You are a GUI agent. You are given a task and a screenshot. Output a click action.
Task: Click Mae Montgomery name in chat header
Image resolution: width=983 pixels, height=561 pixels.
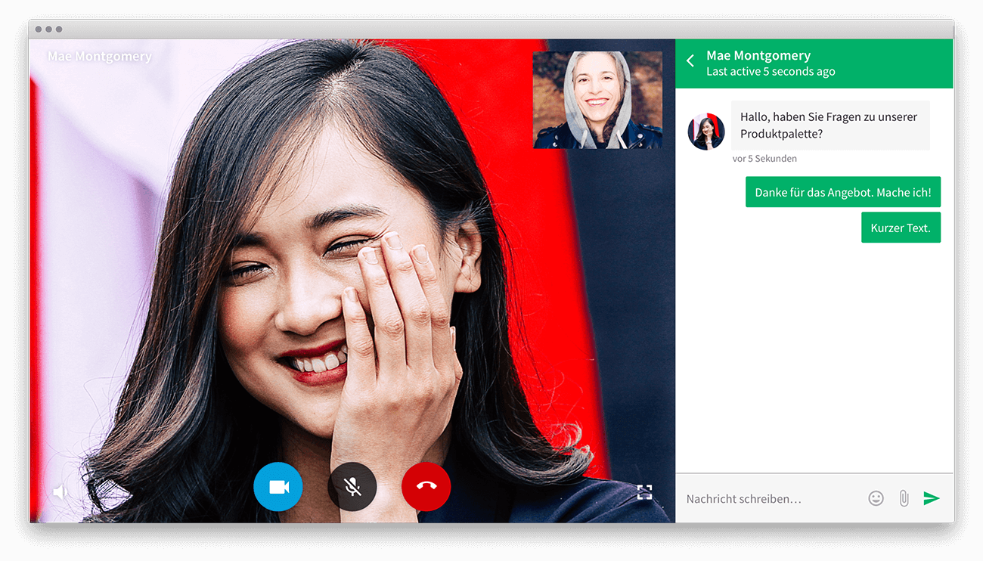[x=758, y=55]
